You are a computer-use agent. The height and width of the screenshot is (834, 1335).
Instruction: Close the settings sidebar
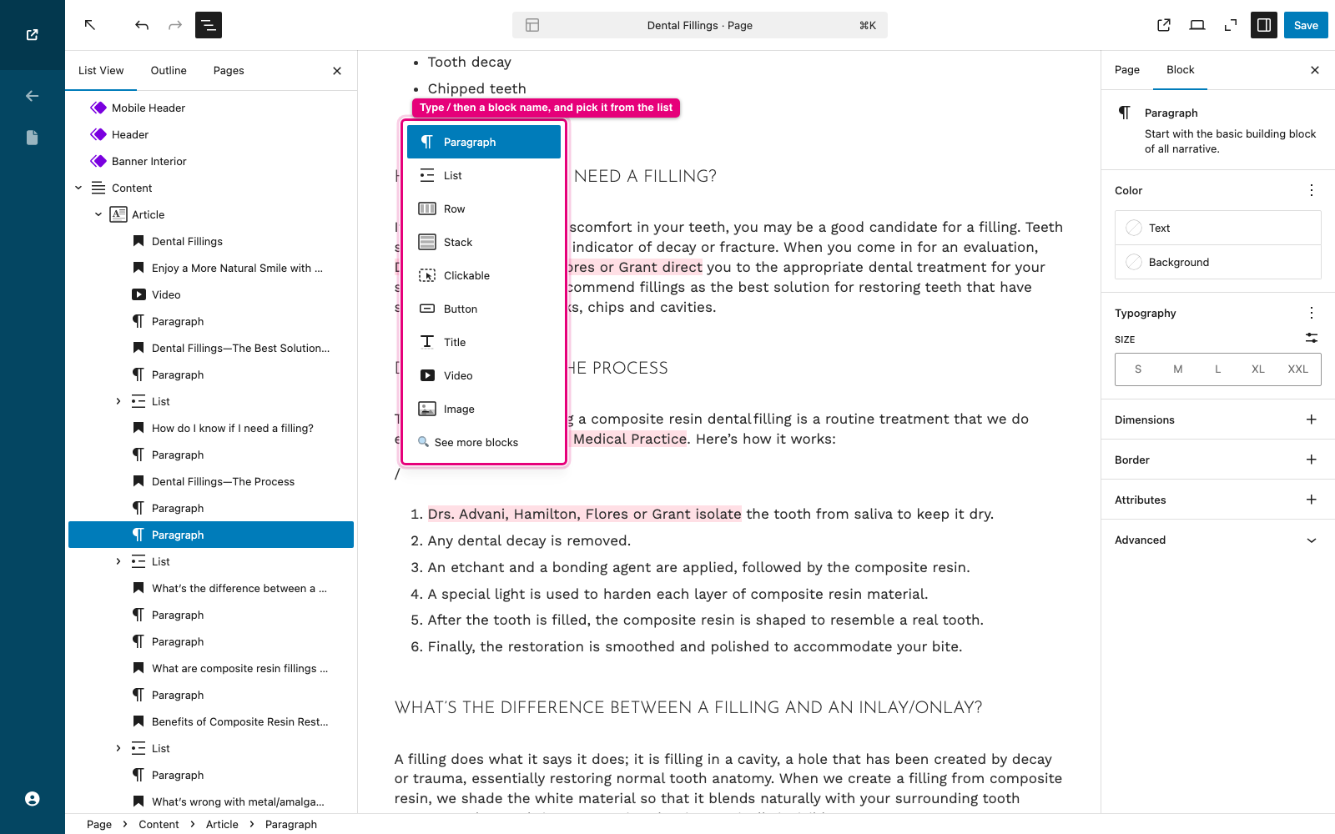pyautogui.click(x=1315, y=70)
